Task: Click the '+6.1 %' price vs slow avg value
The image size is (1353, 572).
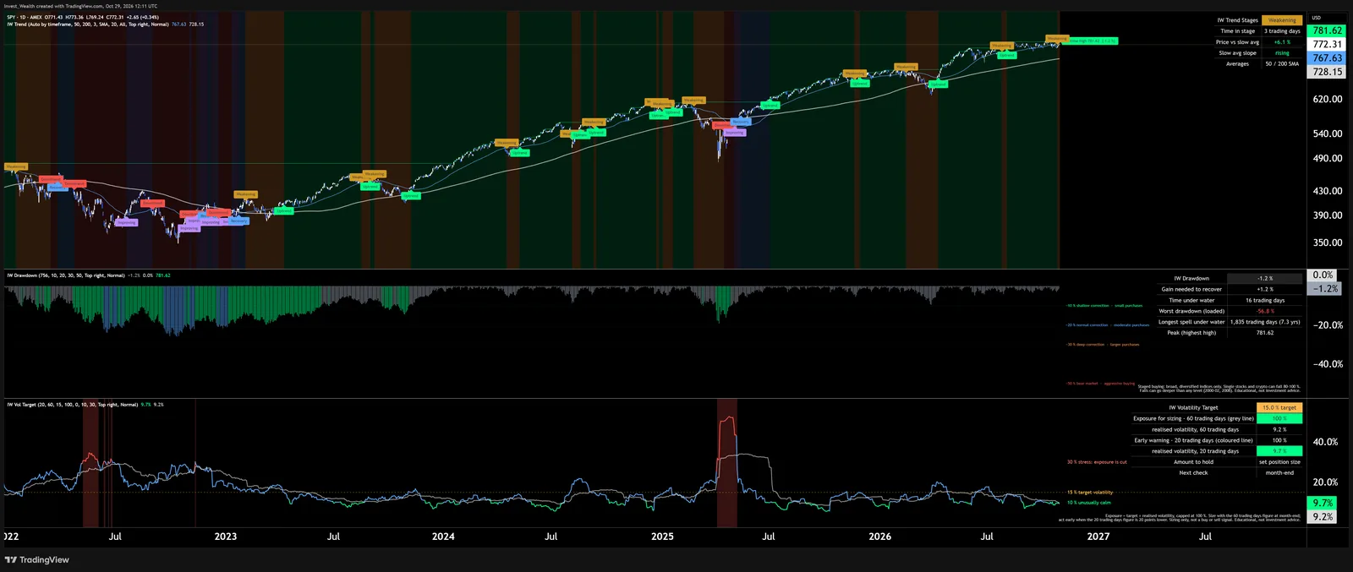Action: (1282, 42)
